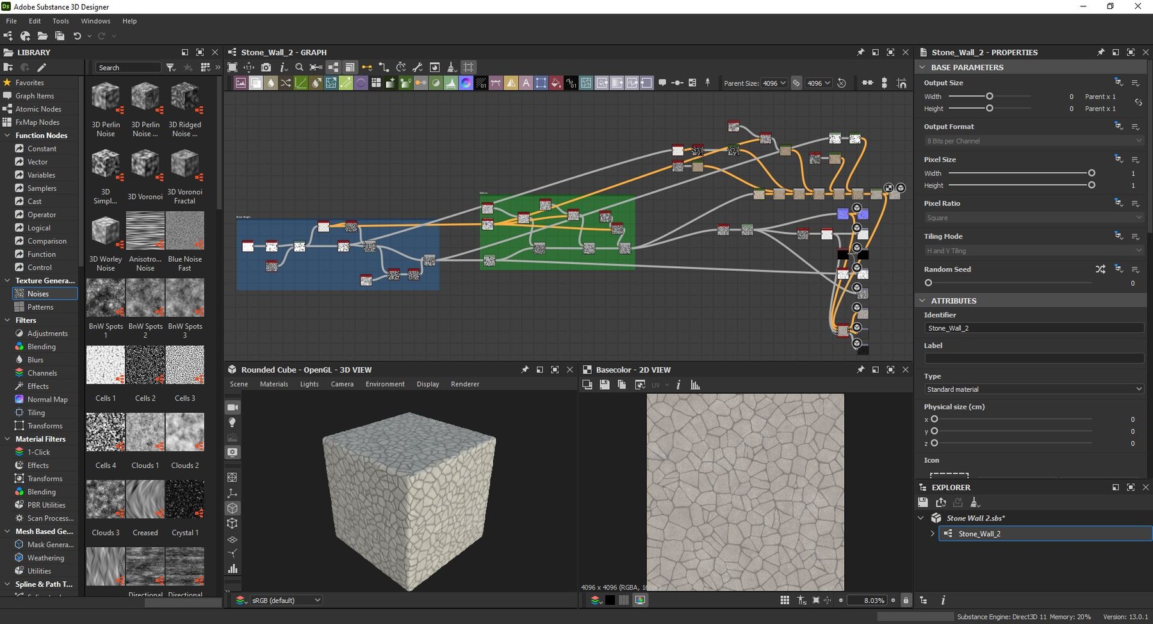Viewport: 1153px width, 624px height.
Task: Collapse the Base Parameters section
Action: click(x=922, y=67)
